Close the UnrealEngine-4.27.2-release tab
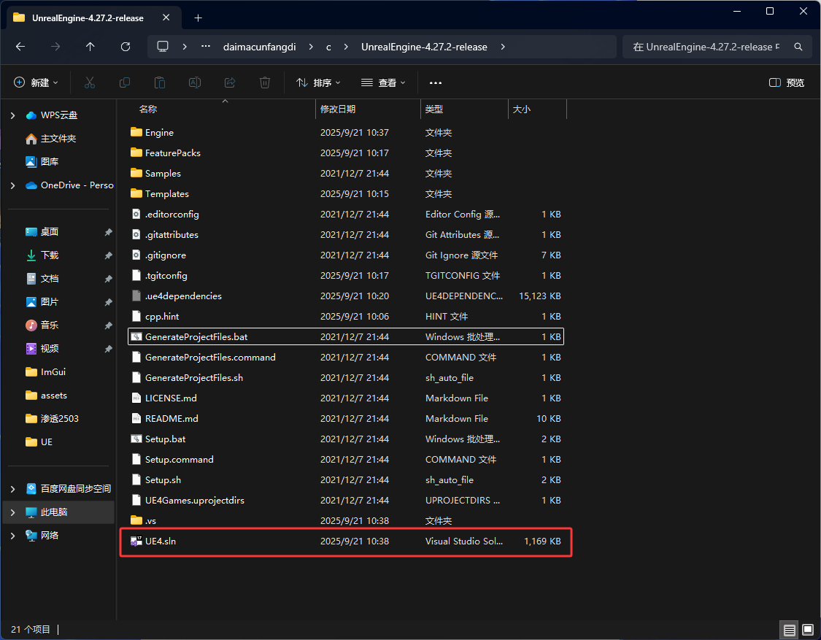This screenshot has height=640, width=821. pos(166,18)
